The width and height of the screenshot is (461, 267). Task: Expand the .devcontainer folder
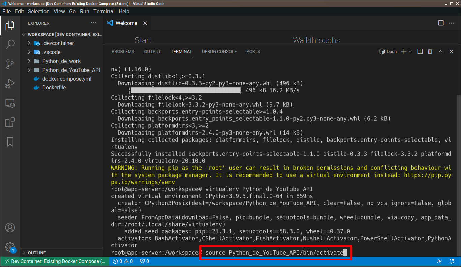(x=29, y=43)
